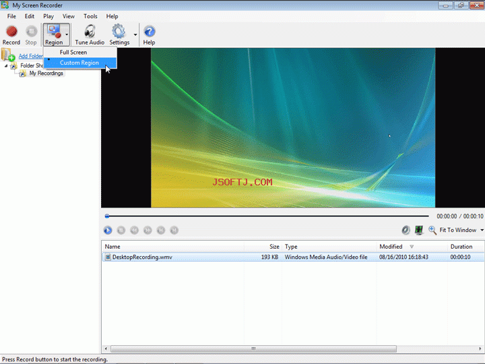485x364 pixels.
Task: Click the DesktopRecording.wmv file icon
Action: pos(108,257)
